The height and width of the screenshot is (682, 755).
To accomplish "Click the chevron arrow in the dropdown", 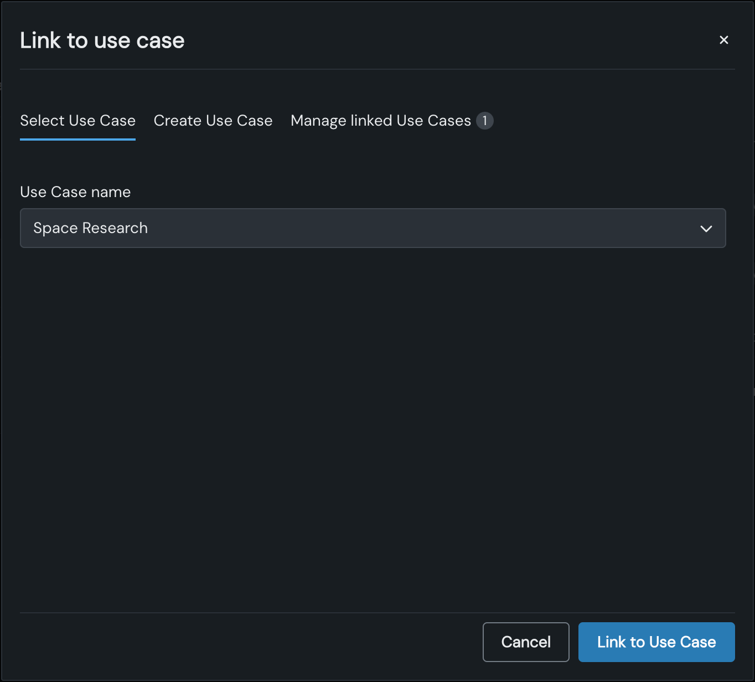I will 706,229.
